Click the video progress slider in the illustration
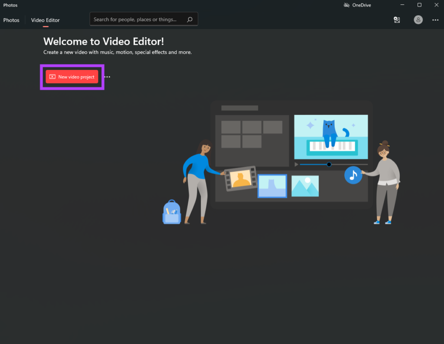The image size is (444, 344). (x=329, y=164)
